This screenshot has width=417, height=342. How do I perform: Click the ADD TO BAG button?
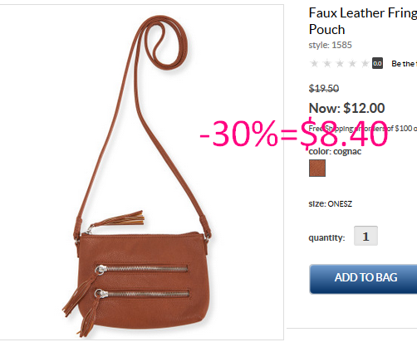pyautogui.click(x=363, y=279)
